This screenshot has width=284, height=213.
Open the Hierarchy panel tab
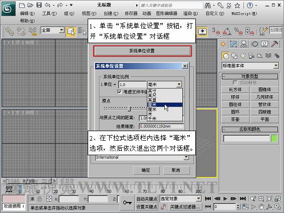243,44
